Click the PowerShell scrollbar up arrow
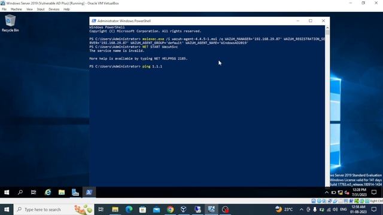The image size is (383, 215). point(327,27)
